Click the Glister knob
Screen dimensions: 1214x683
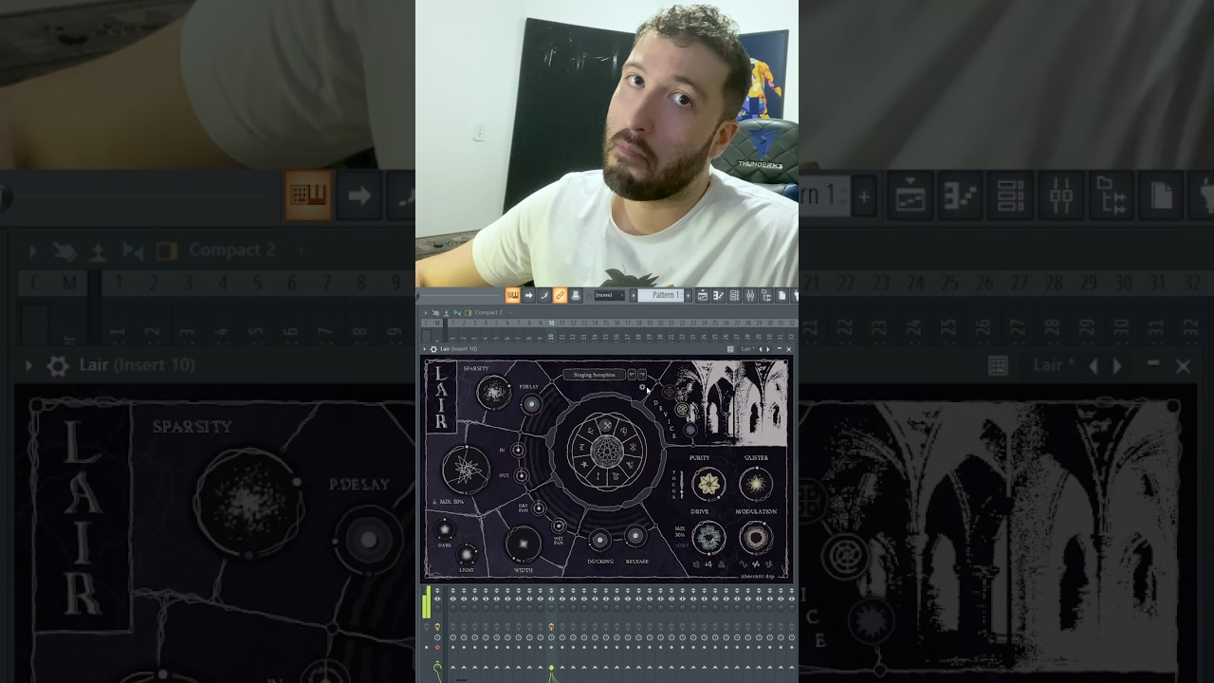756,485
